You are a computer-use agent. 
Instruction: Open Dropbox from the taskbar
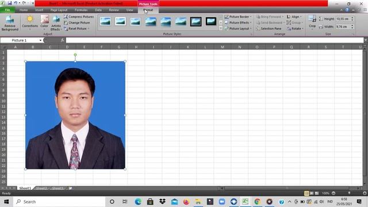(162, 202)
